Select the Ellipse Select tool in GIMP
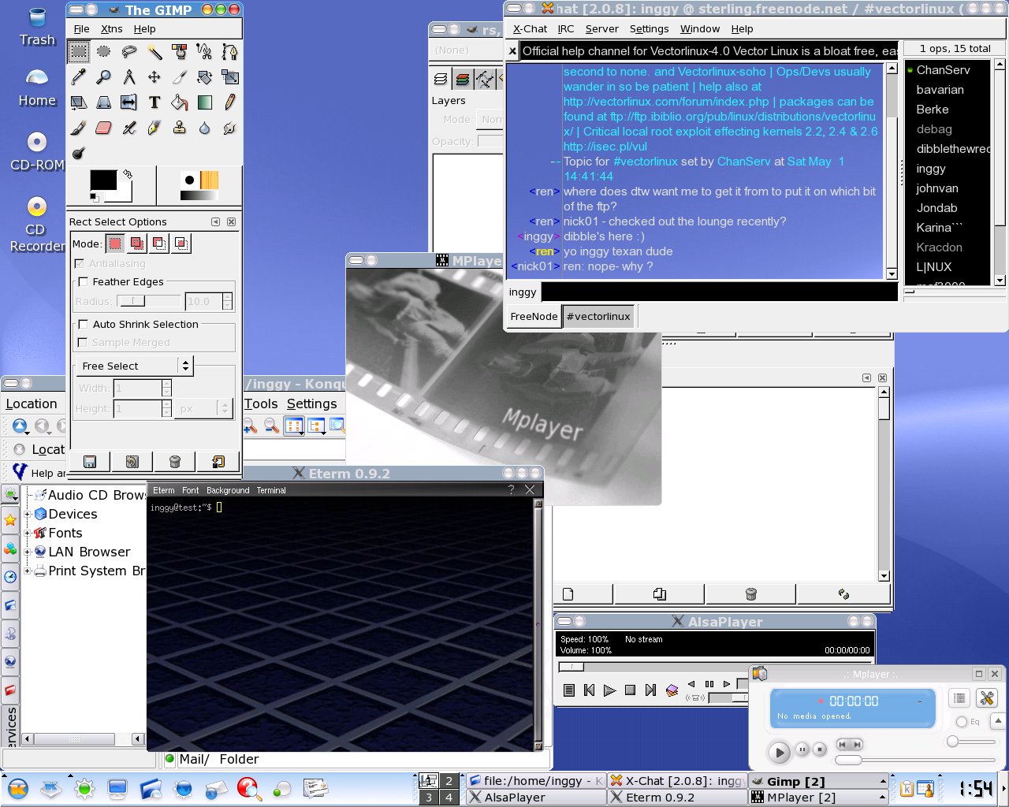The height and width of the screenshot is (807, 1009). click(x=104, y=52)
